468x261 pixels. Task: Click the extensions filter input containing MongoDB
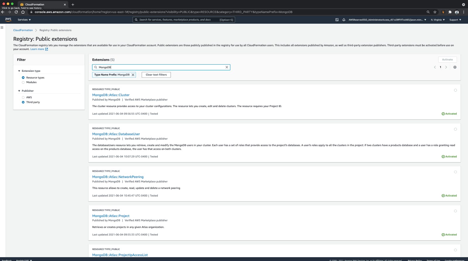pos(161,67)
